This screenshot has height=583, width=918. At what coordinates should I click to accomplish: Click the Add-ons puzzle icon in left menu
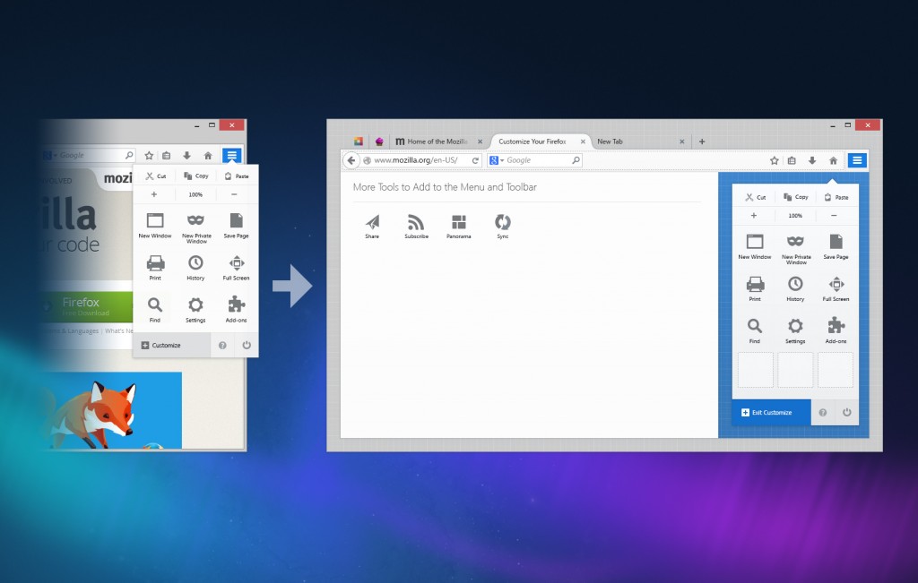237,304
